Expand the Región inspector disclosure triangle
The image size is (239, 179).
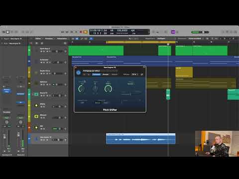(x=2, y=39)
